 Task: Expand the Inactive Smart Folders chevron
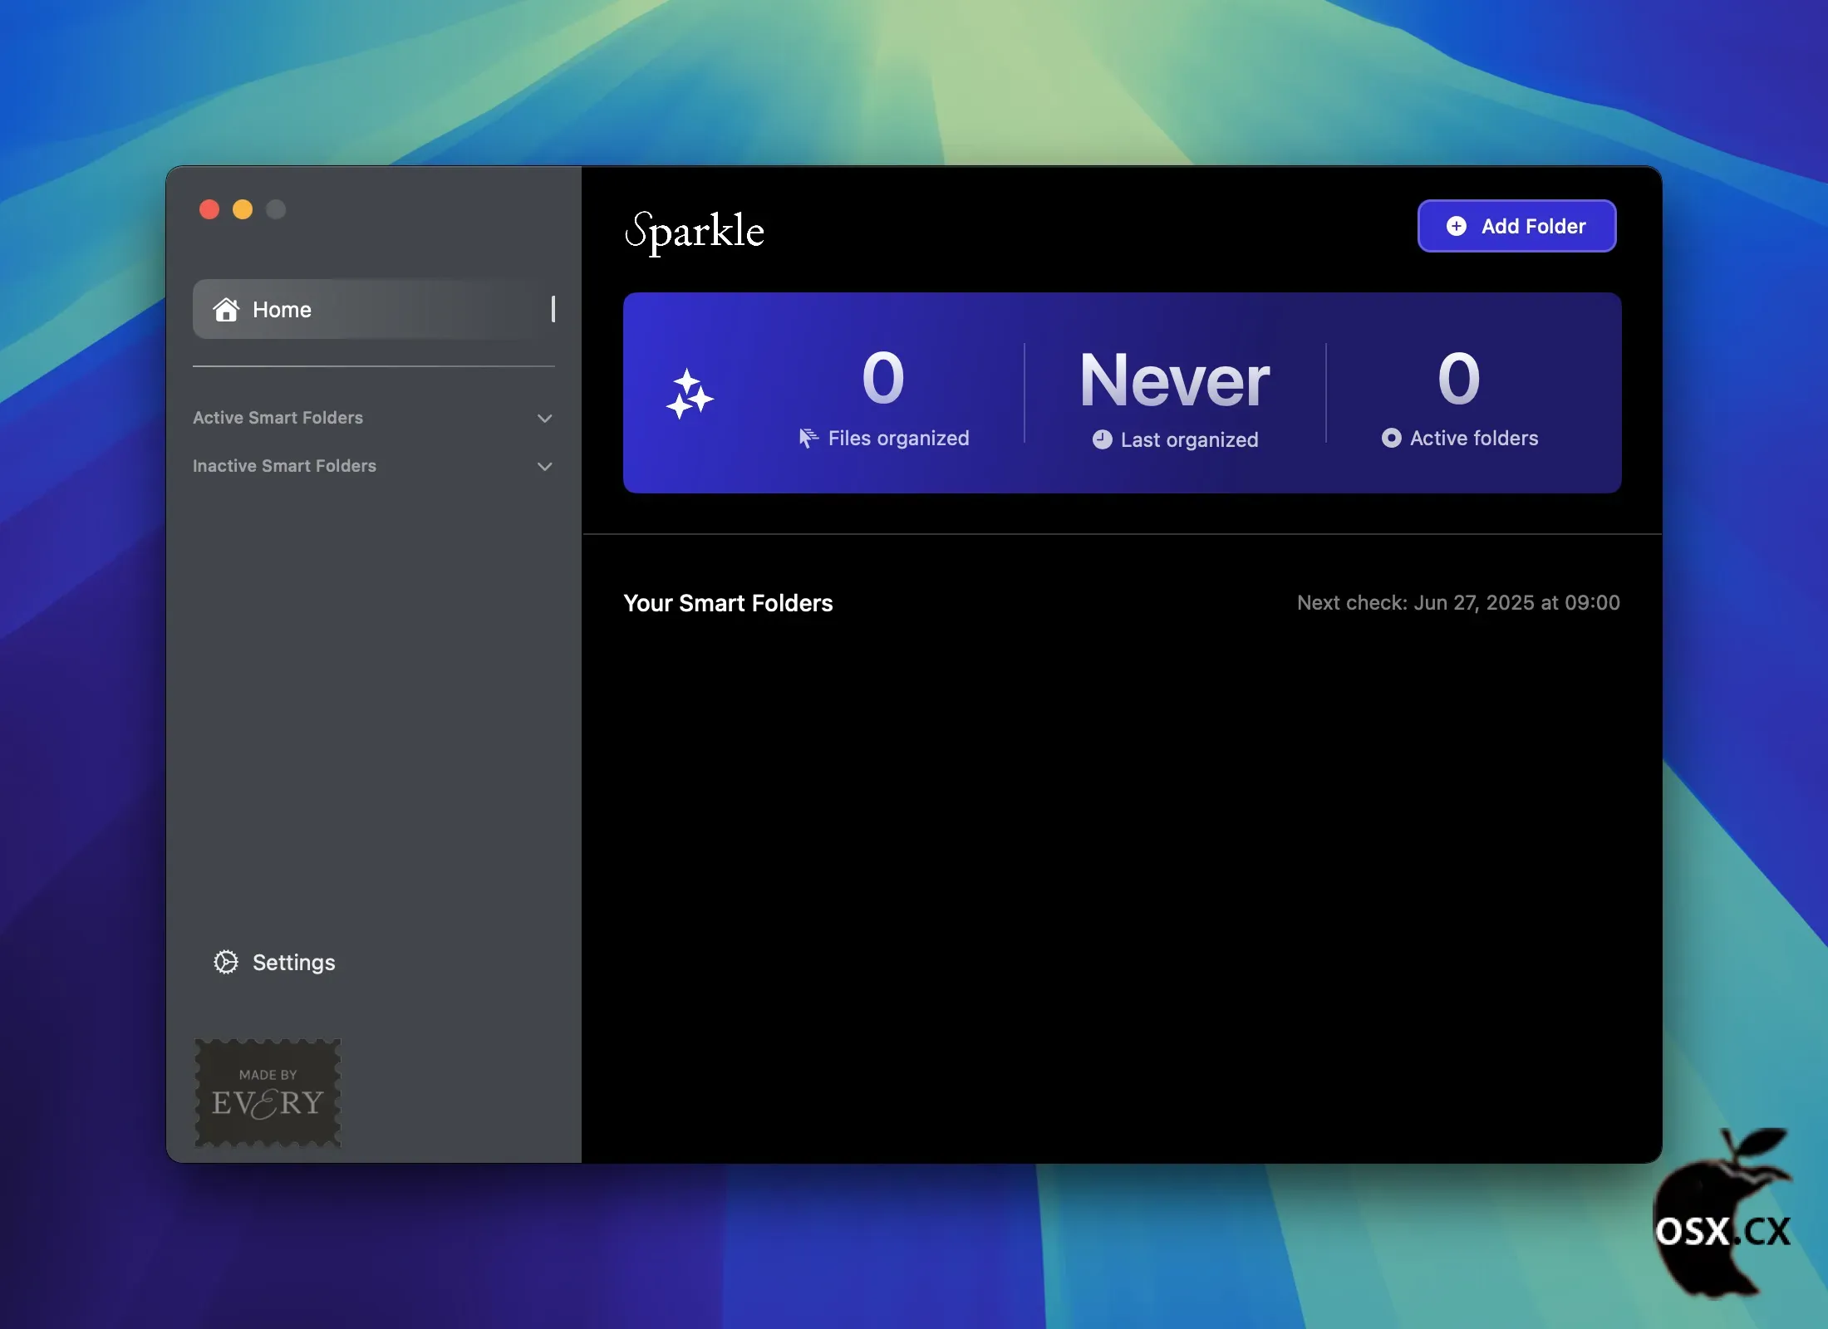pos(545,466)
